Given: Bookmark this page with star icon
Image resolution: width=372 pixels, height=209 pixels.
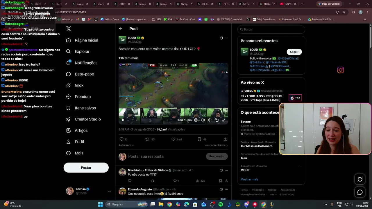Looking at the screenshot, I should [x=344, y=12].
